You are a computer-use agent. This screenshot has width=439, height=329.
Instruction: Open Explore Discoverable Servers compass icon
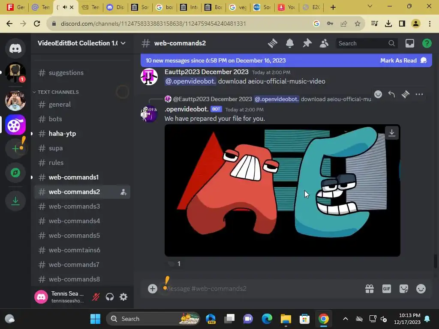15,173
